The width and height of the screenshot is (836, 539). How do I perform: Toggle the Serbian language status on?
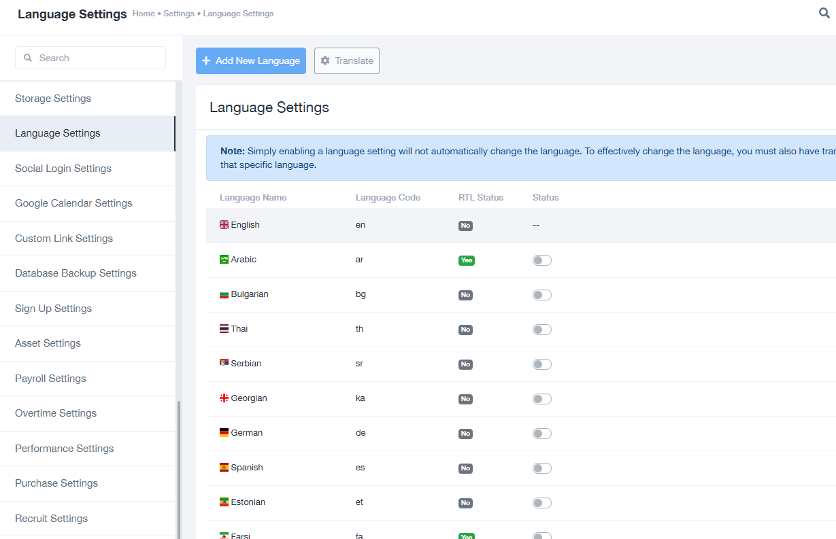[x=541, y=364]
